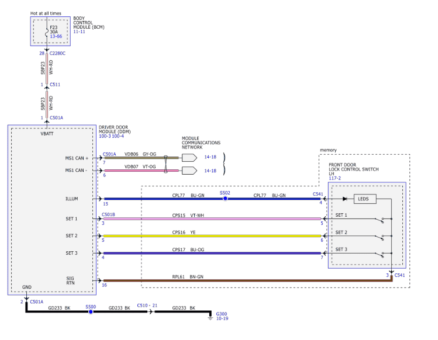
Task: Click the blue CPS17 BU-OG wire
Action: (x=212, y=254)
